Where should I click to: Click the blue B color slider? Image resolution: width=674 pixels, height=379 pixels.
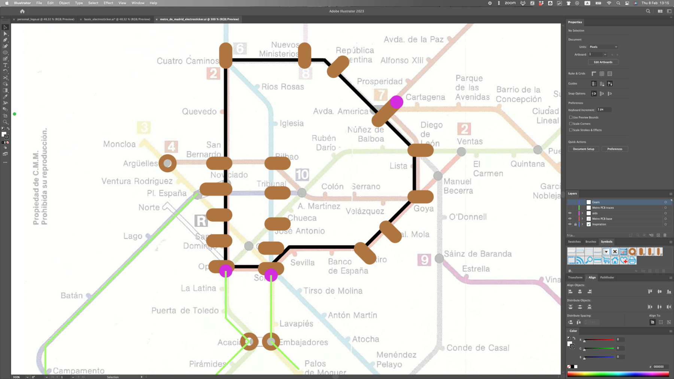pos(599,357)
